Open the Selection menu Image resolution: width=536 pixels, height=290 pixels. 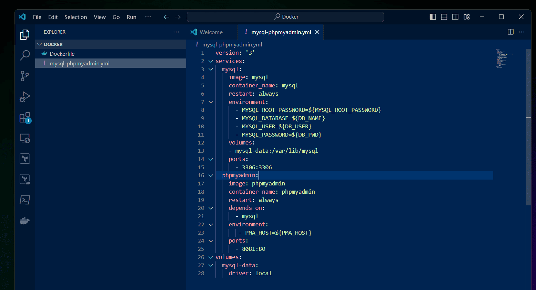click(x=75, y=17)
